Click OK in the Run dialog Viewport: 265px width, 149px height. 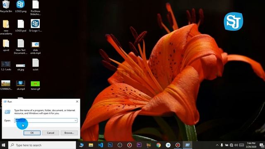coord(32,133)
